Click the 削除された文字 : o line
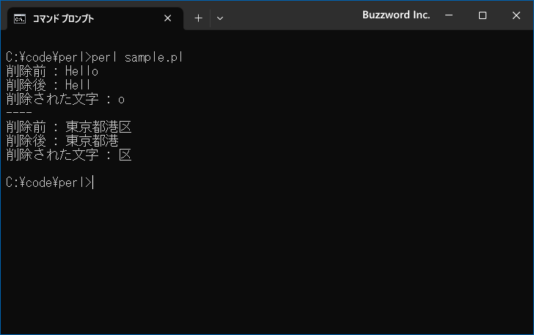Screen dimensions: 534x335 coord(65,99)
